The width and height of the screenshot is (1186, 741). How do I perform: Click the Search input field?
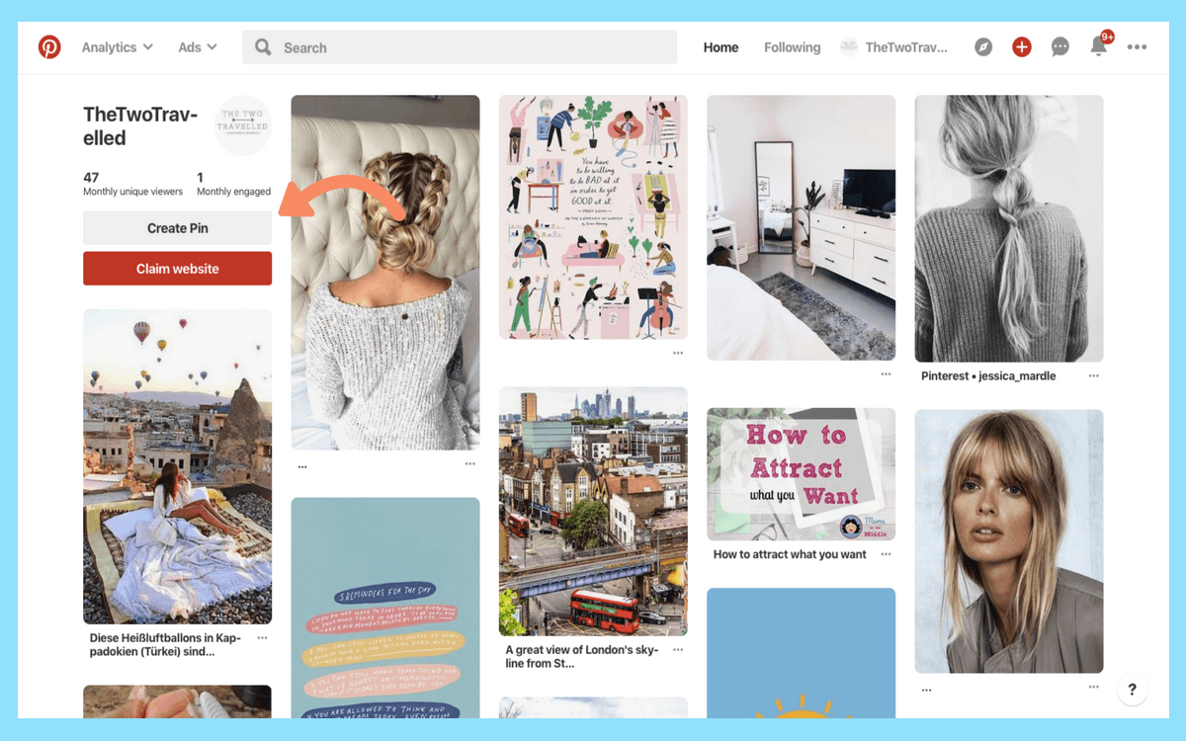[x=460, y=47]
